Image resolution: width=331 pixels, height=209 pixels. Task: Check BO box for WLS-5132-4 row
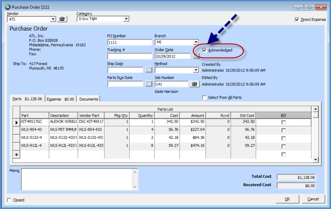coord(284,138)
